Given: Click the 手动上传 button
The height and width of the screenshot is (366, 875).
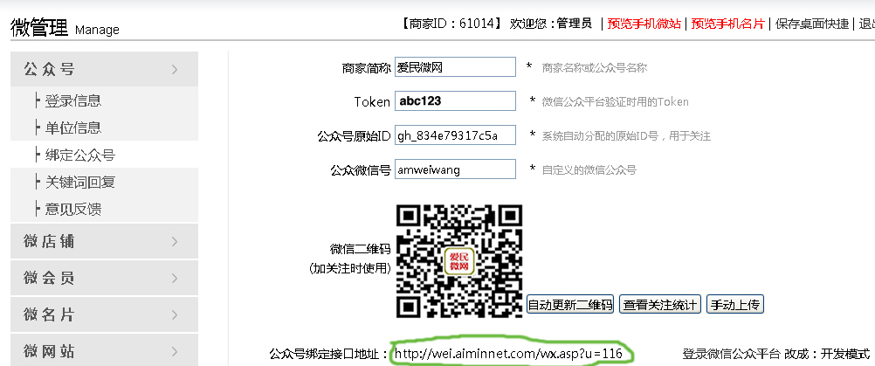Looking at the screenshot, I should click(x=735, y=305).
